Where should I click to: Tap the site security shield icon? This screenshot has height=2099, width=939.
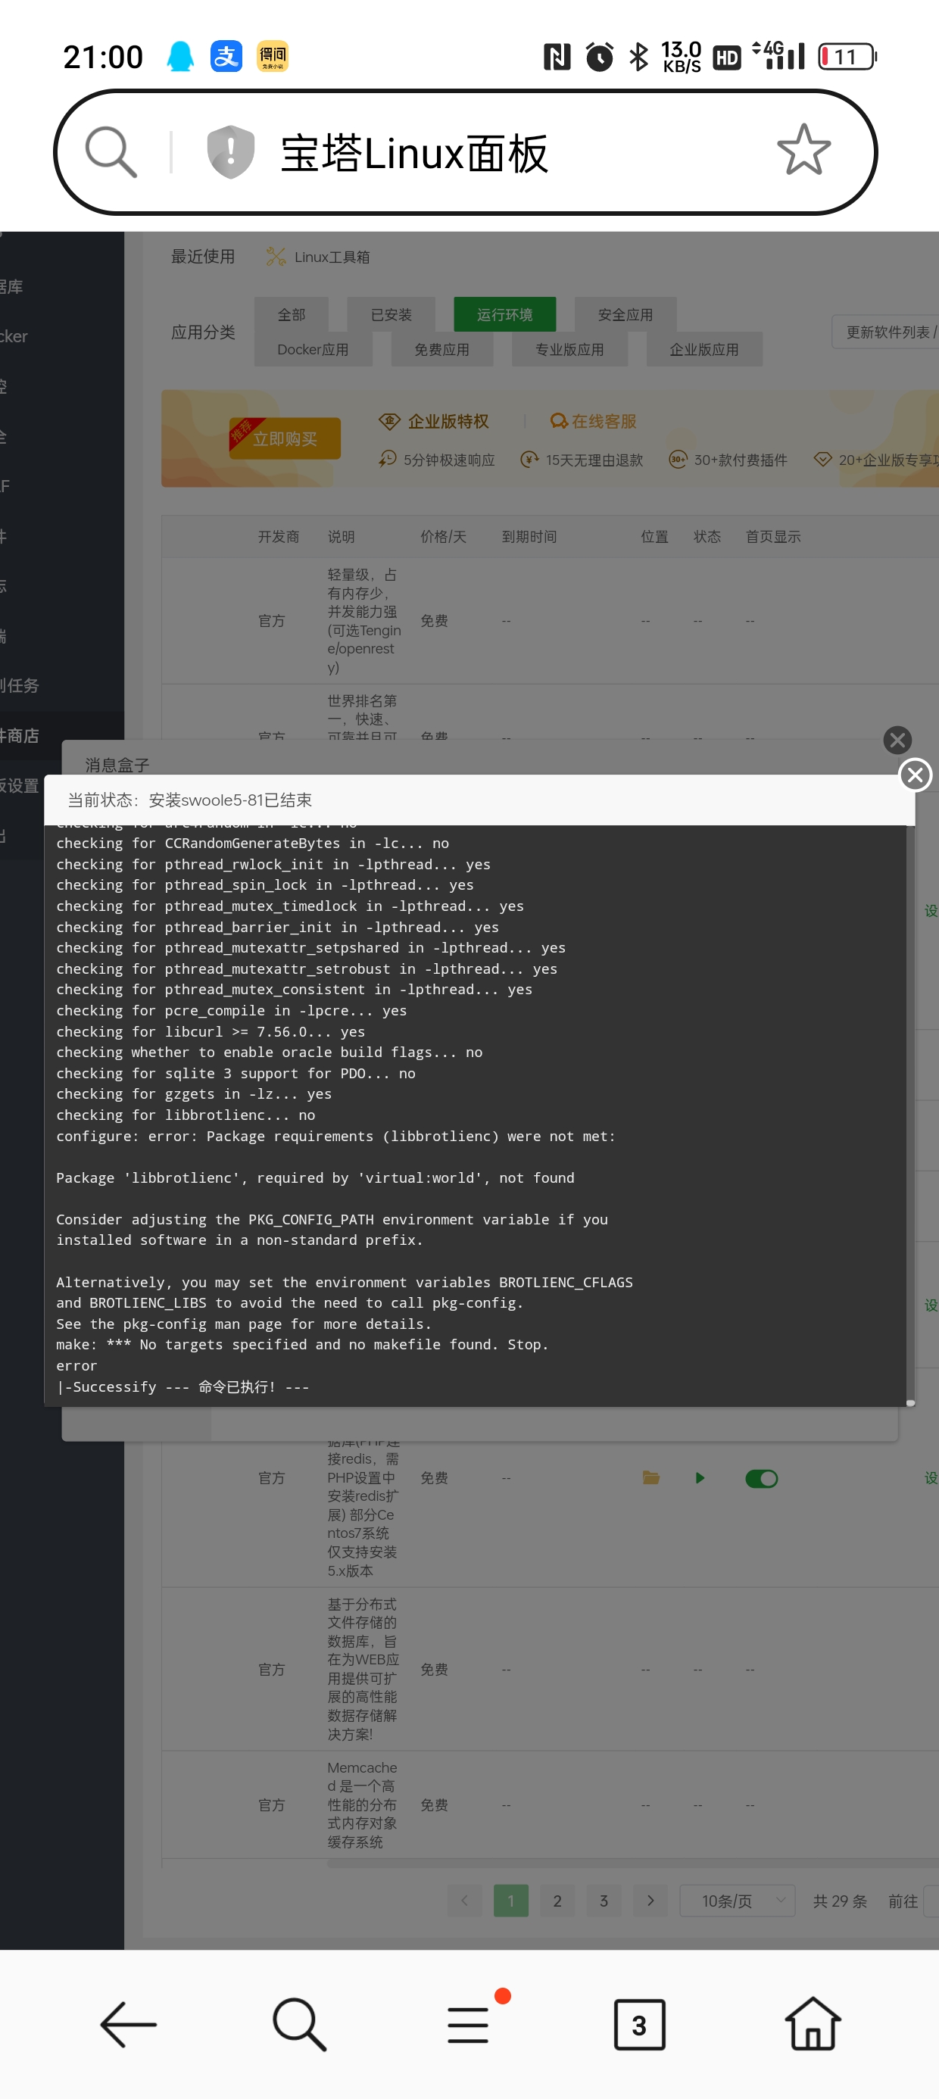coord(231,151)
